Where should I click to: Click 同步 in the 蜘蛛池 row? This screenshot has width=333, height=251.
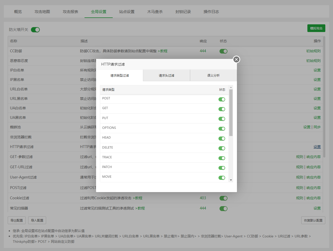317,127
